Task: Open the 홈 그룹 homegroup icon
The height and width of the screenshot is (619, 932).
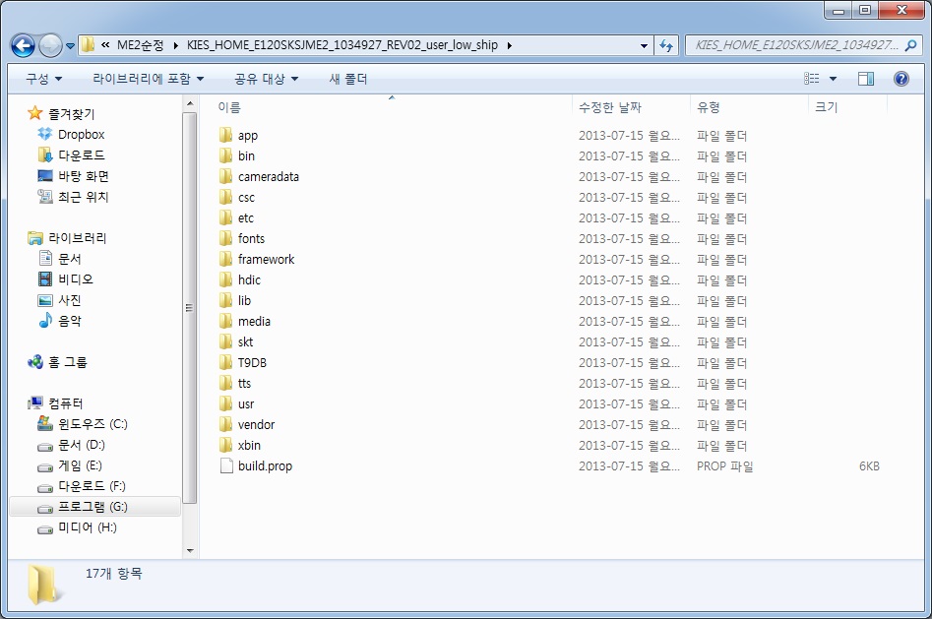Action: click(x=36, y=362)
